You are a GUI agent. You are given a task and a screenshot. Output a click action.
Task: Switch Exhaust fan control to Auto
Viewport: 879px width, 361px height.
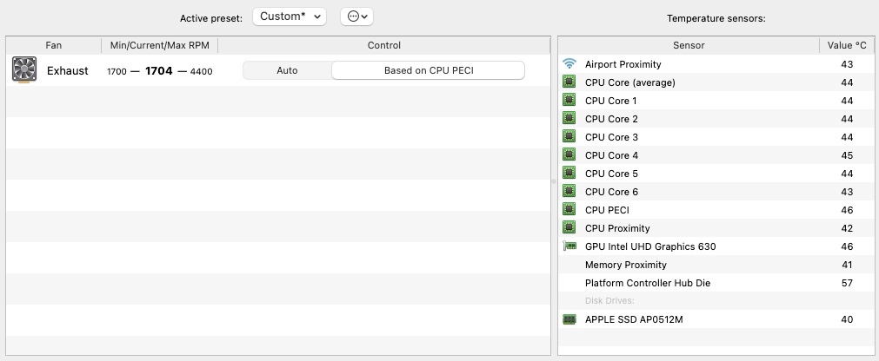(287, 71)
